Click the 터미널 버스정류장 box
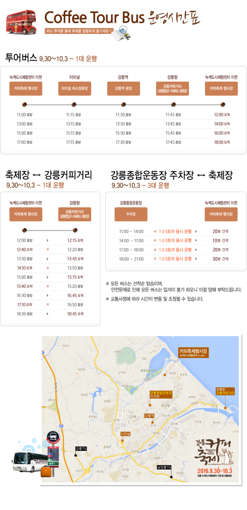Screen dimensions: 247x510 pyautogui.click(x=75, y=89)
